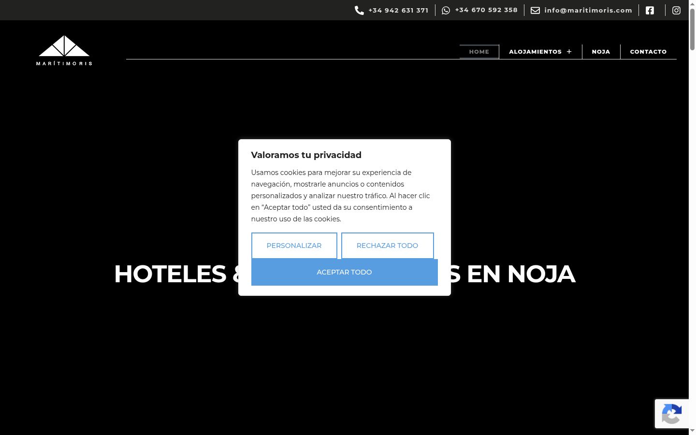Click the reCAPTCHA badge
696x435 pixels.
[x=672, y=414]
